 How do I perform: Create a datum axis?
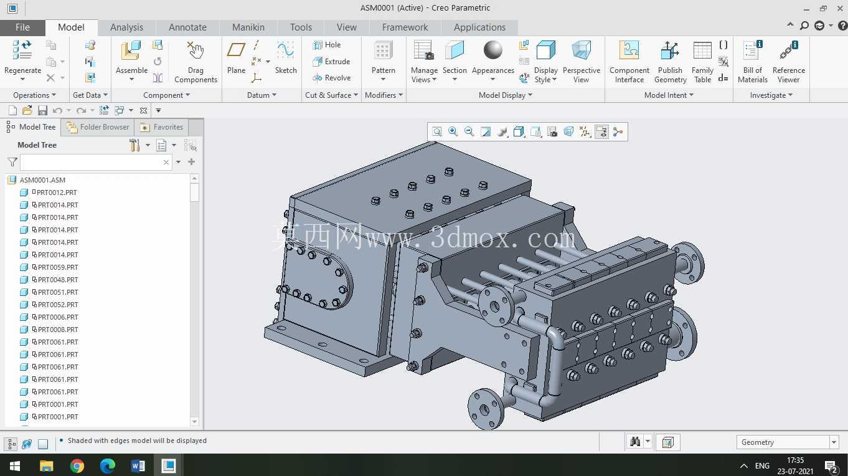(x=257, y=45)
